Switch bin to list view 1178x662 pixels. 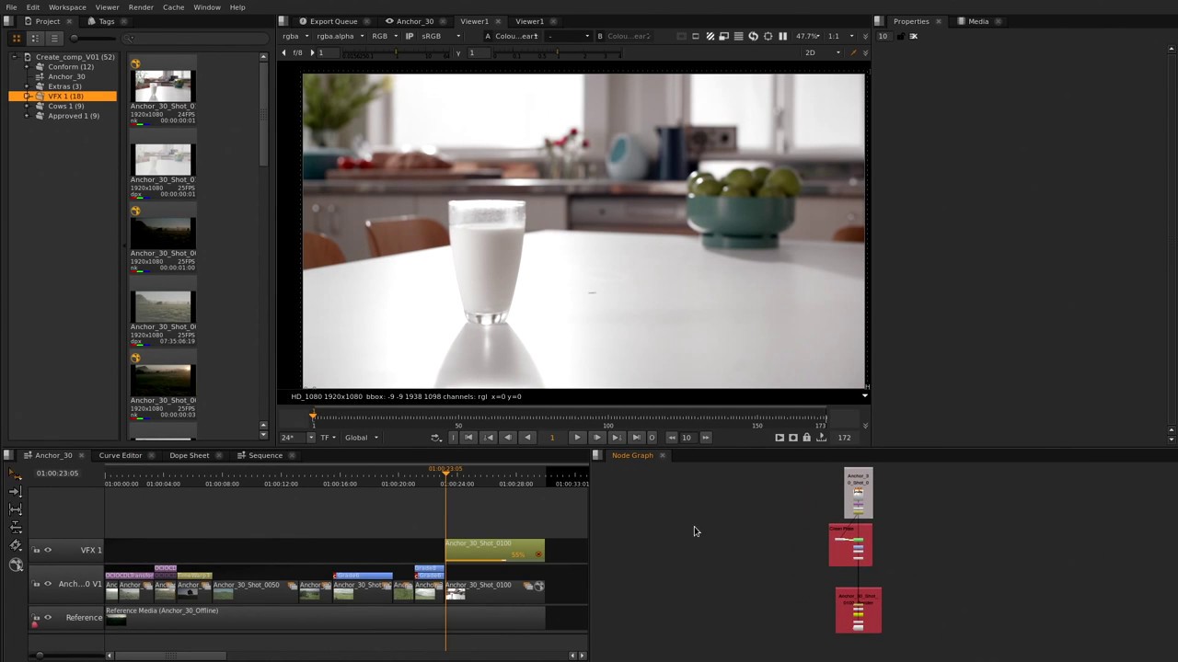54,38
